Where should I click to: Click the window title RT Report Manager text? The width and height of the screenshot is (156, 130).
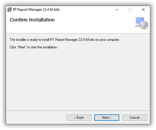[x=36, y=10]
